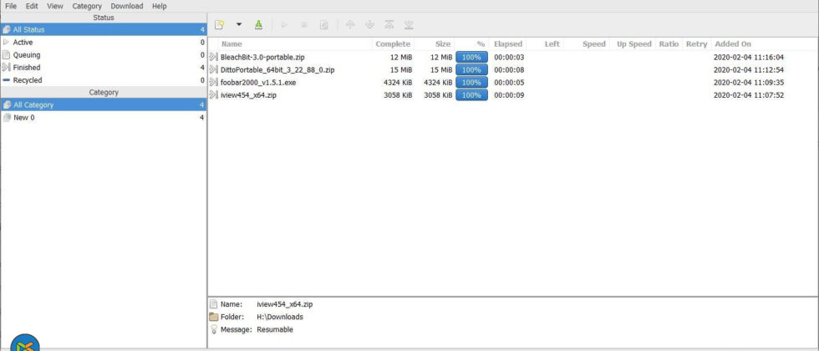This screenshot has width=819, height=351.
Task: Select the Recycled status filter
Action: 104,80
